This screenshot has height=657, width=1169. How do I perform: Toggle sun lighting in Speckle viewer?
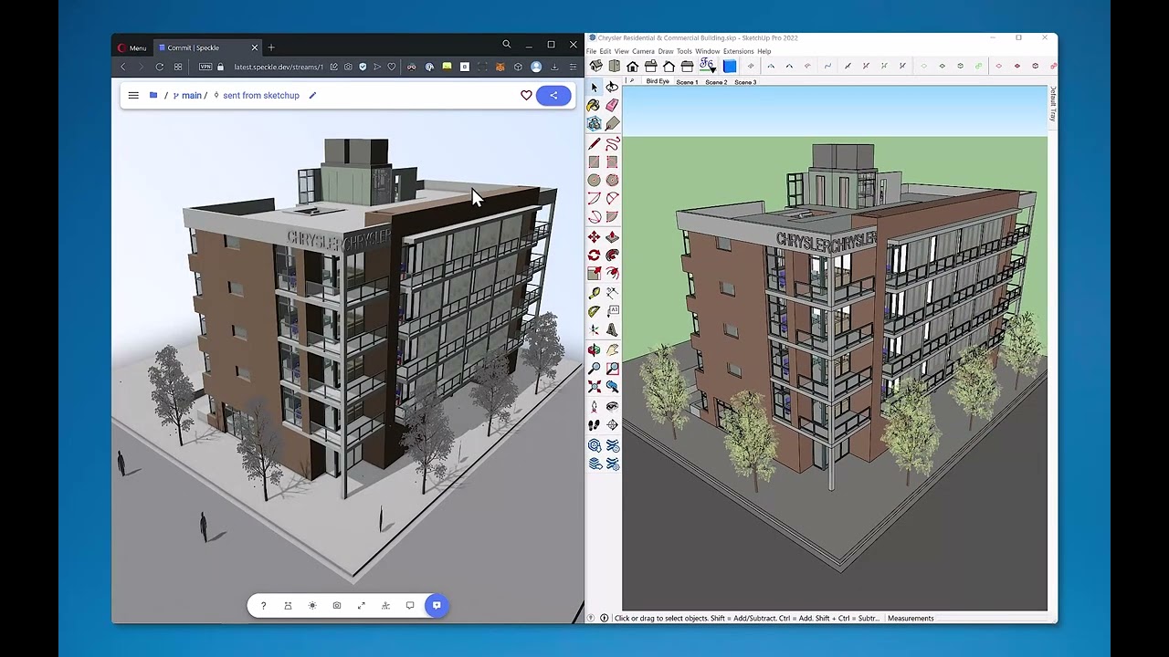312,605
